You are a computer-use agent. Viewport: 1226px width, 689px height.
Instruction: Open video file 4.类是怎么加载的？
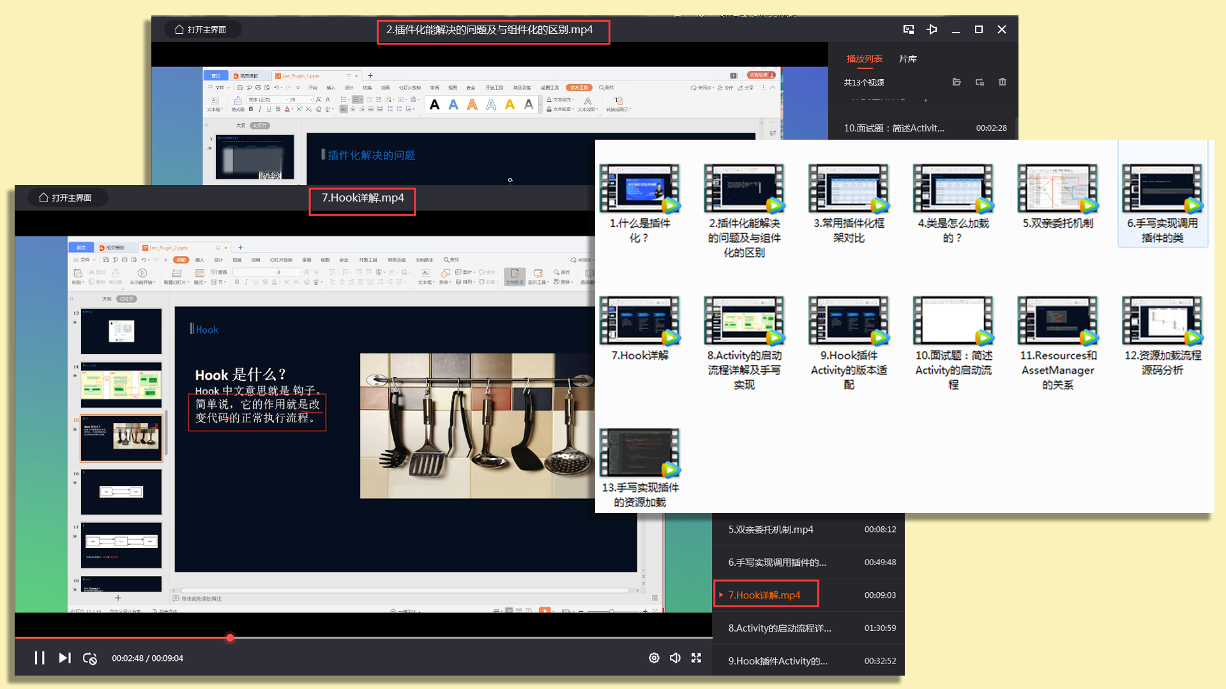pos(953,204)
